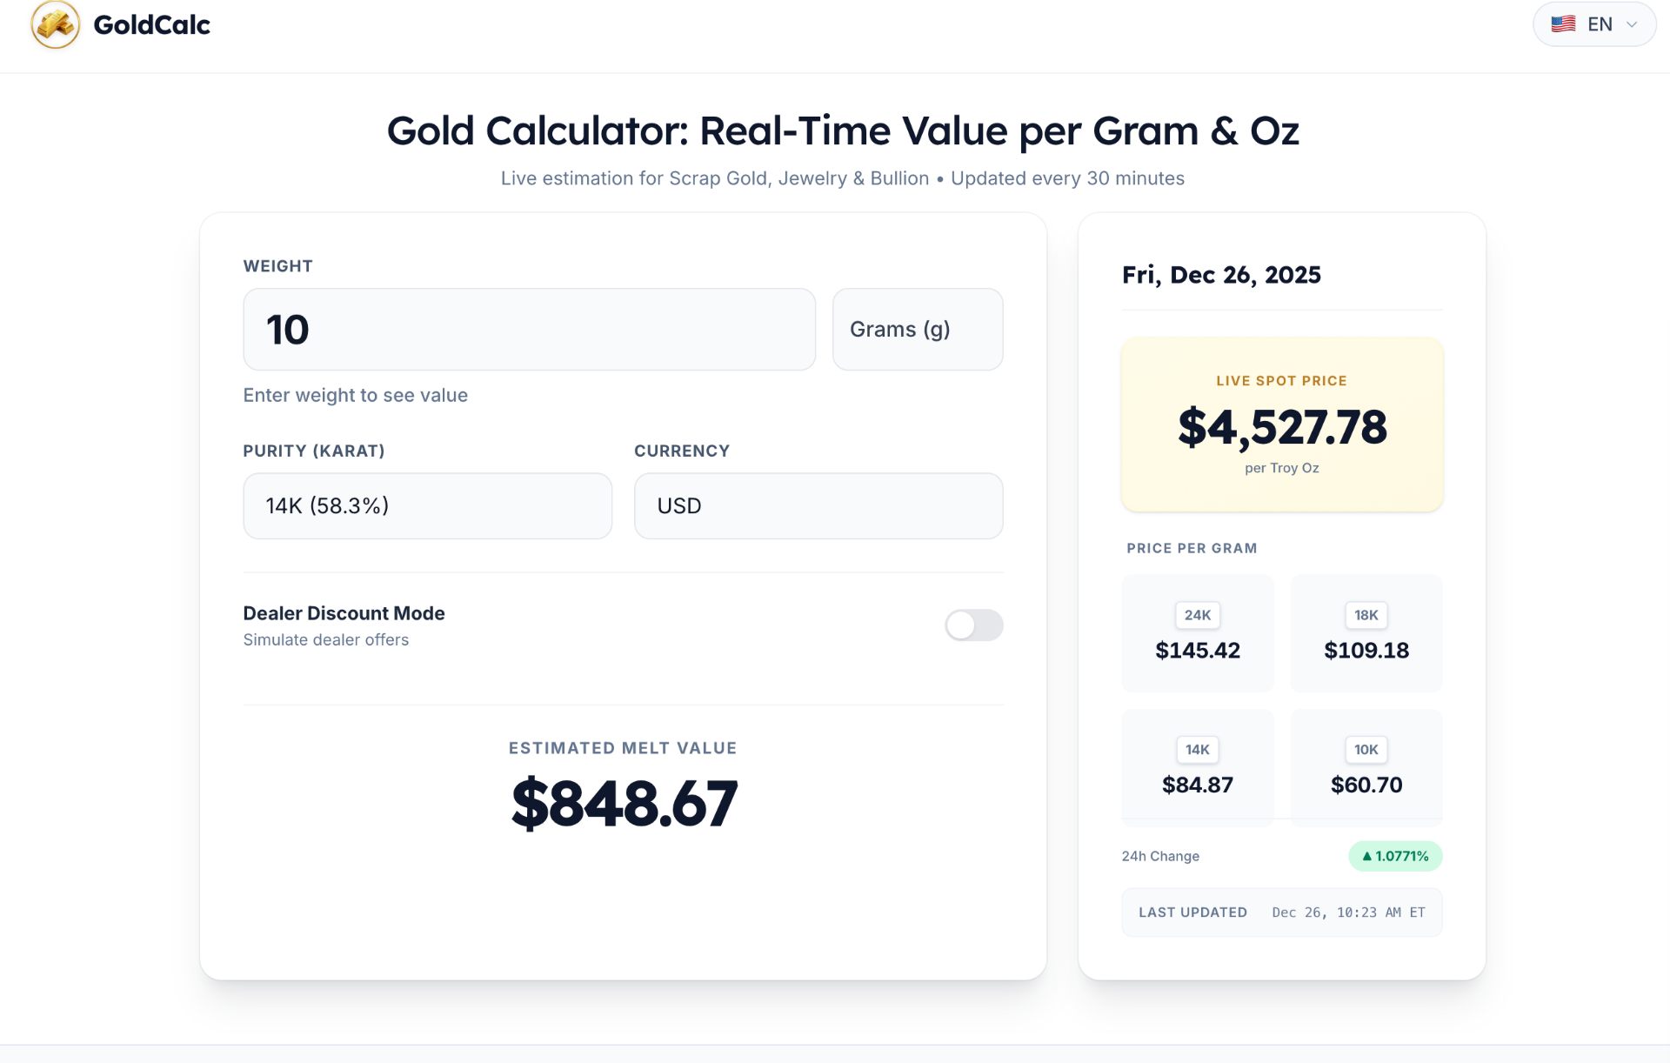Click the GoldCalc gold bar logo icon

(x=54, y=25)
